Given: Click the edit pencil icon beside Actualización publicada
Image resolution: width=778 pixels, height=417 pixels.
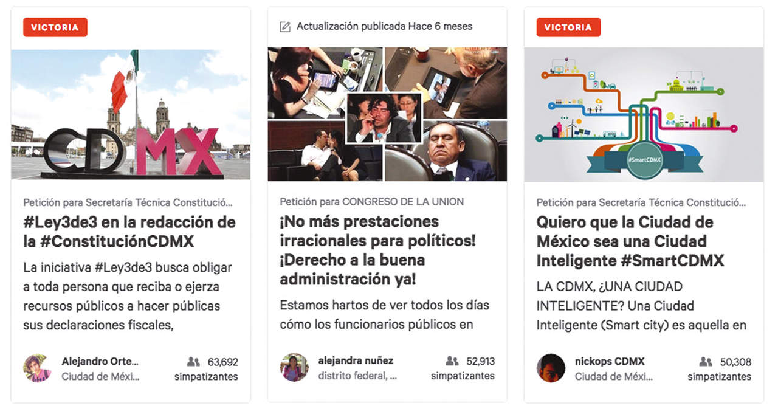Looking at the screenshot, I should point(284,27).
